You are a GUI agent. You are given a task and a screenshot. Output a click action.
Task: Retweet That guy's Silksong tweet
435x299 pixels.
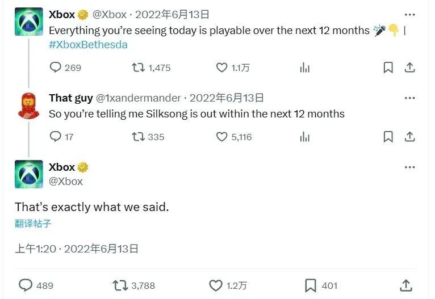pos(138,137)
